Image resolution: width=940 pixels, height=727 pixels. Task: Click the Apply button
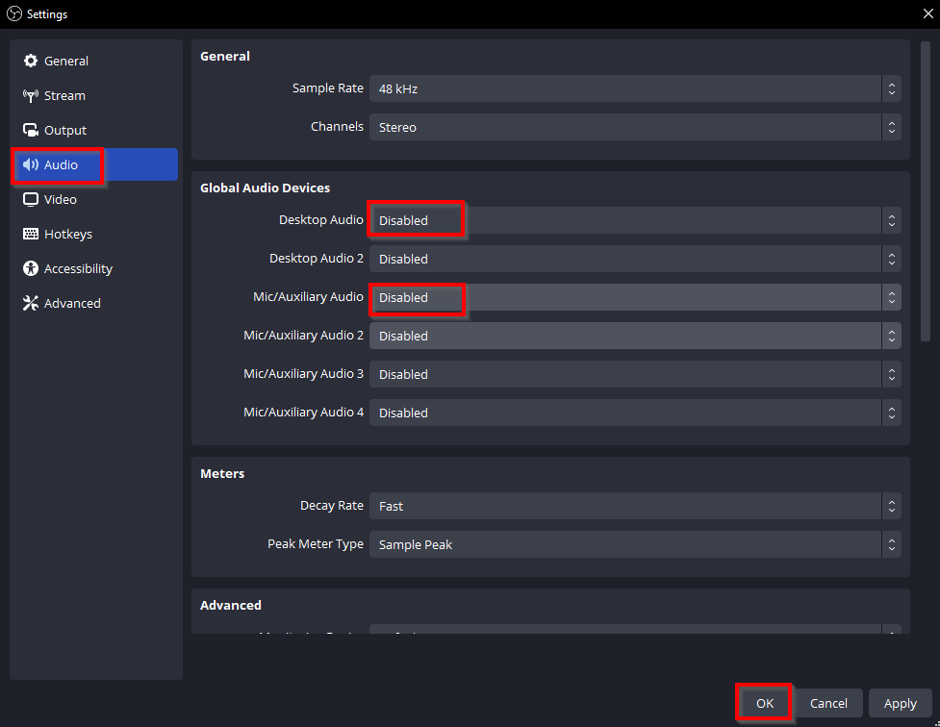(x=900, y=703)
